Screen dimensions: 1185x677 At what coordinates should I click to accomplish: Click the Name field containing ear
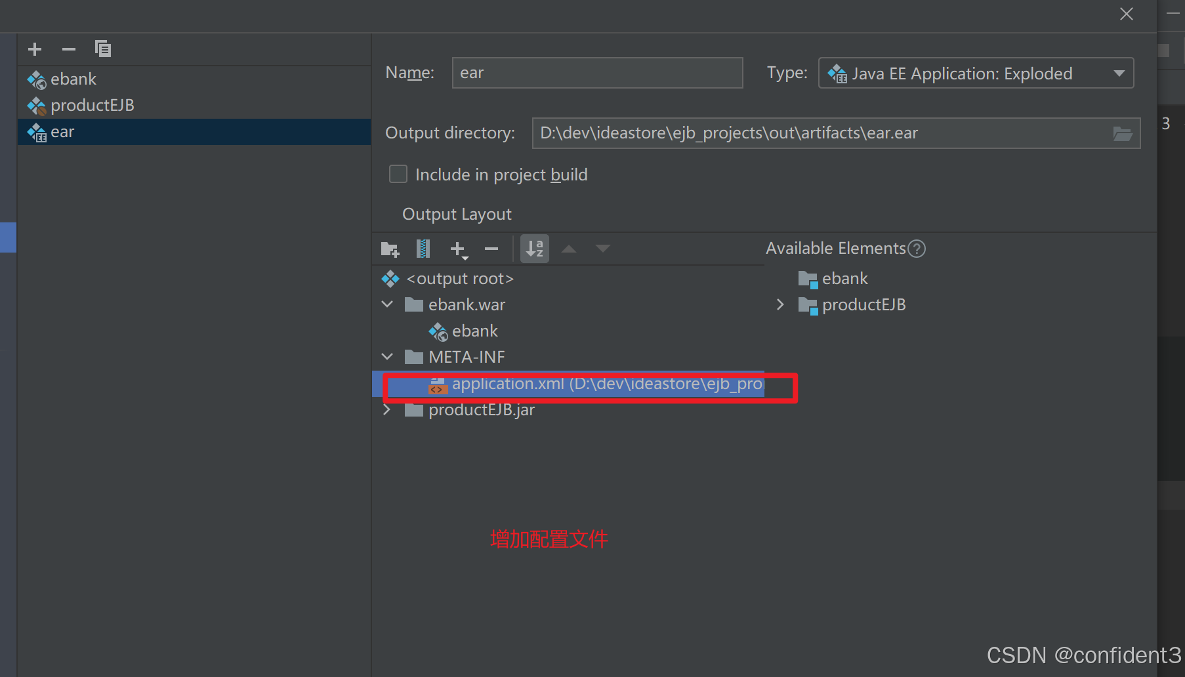click(x=597, y=73)
